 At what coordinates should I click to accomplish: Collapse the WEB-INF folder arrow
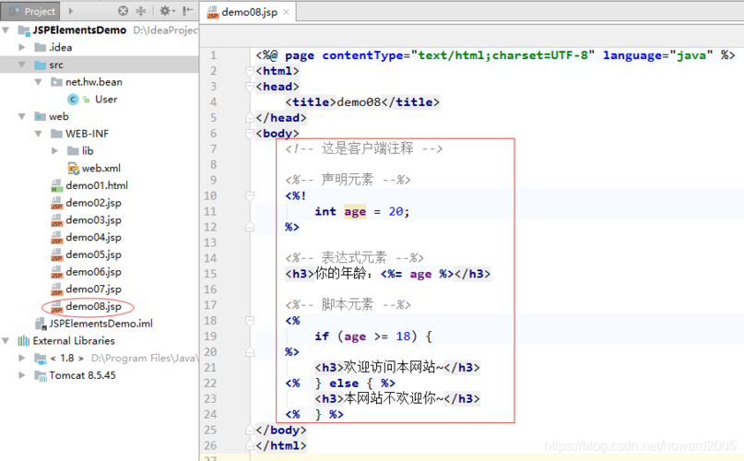(39, 134)
